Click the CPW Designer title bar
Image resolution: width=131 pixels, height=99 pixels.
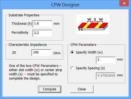pyautogui.click(x=65, y=5)
